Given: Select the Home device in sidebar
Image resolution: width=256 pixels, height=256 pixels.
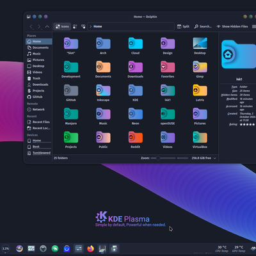Looking at the screenshot, I should point(39,141).
